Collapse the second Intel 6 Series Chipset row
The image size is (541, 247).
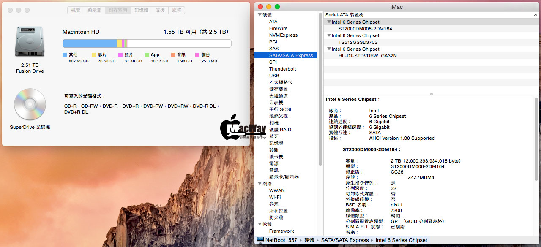click(328, 35)
